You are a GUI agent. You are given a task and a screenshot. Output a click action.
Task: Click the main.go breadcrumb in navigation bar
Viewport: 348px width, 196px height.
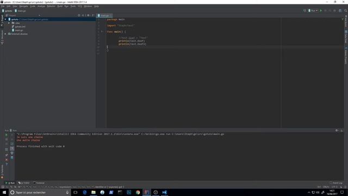click(x=20, y=11)
